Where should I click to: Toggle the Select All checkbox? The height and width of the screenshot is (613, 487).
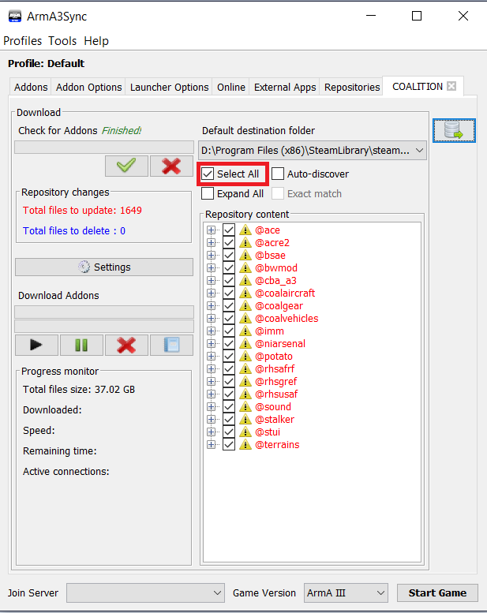(208, 174)
